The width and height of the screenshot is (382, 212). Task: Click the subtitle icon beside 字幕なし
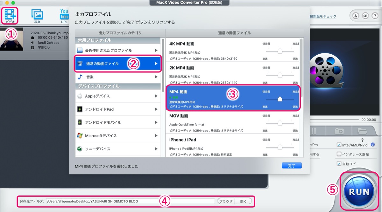click(x=32, y=47)
